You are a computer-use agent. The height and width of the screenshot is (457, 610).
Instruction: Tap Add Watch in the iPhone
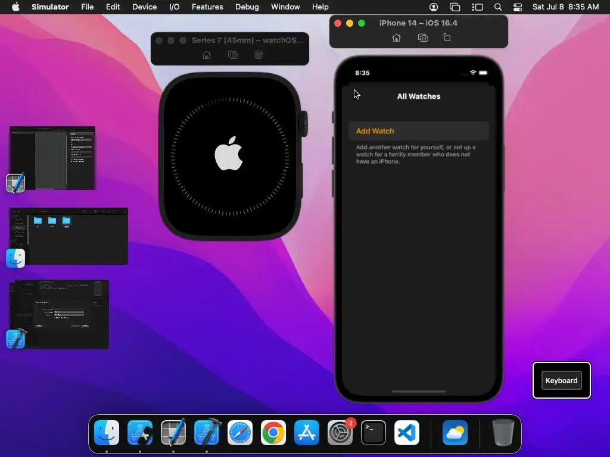tap(419, 131)
